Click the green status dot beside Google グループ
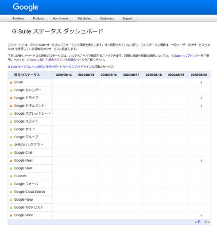 tap(11, 137)
